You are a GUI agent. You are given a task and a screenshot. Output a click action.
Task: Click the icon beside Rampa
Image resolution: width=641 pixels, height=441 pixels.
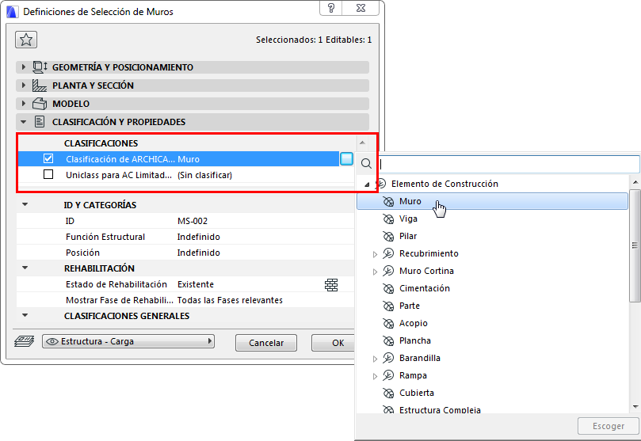[x=388, y=375]
